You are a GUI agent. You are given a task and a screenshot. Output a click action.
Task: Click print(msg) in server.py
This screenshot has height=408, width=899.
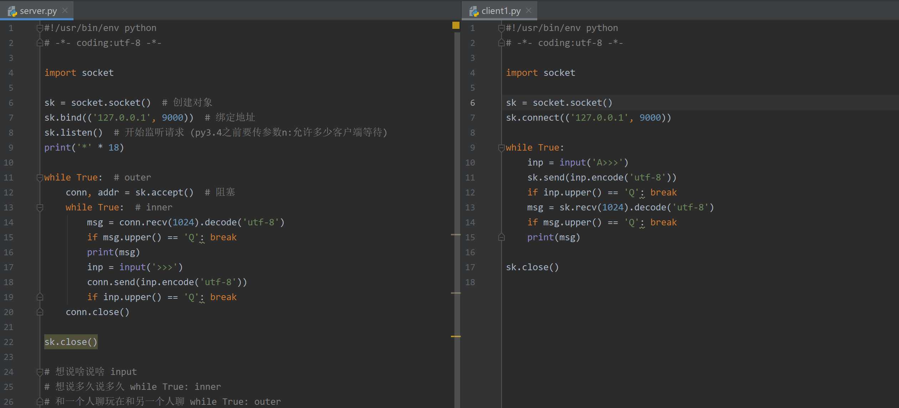113,252
